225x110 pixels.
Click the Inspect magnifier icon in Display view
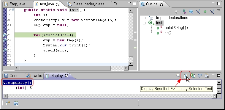(x=178, y=76)
